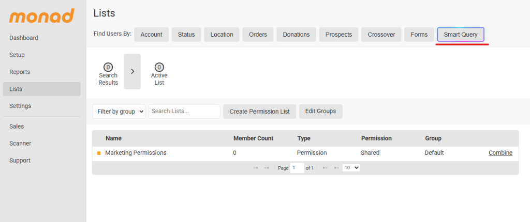
Task: Go to previous page of list
Action: tap(267, 168)
